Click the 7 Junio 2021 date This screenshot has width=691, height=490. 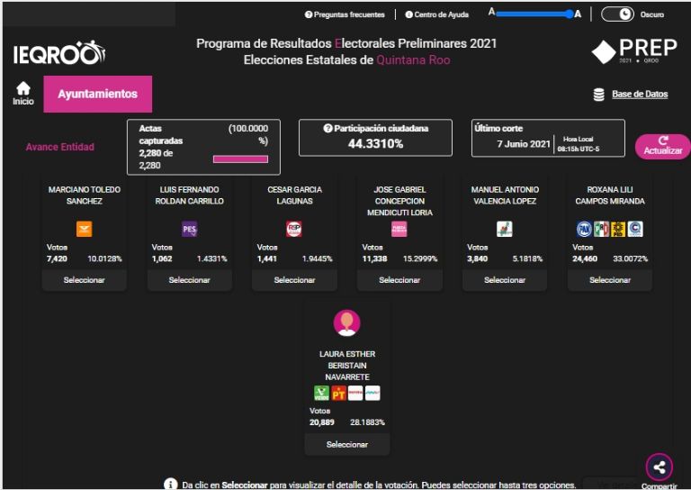point(524,144)
